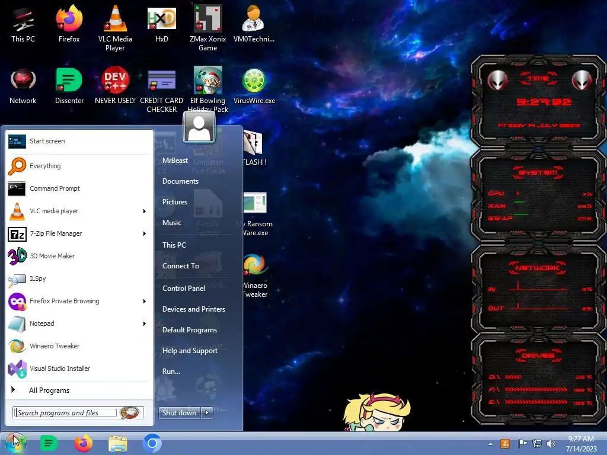The height and width of the screenshot is (455, 607).
Task: Click the right alien head on gadget
Action: pyautogui.click(x=582, y=81)
